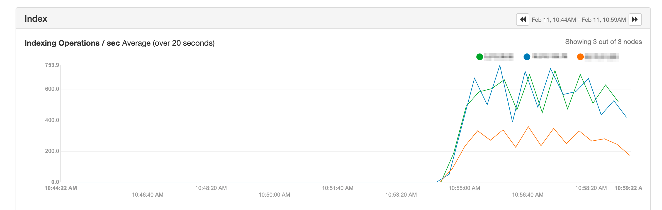Toggle the orange node legend dot
This screenshot has height=210, width=662.
point(580,57)
